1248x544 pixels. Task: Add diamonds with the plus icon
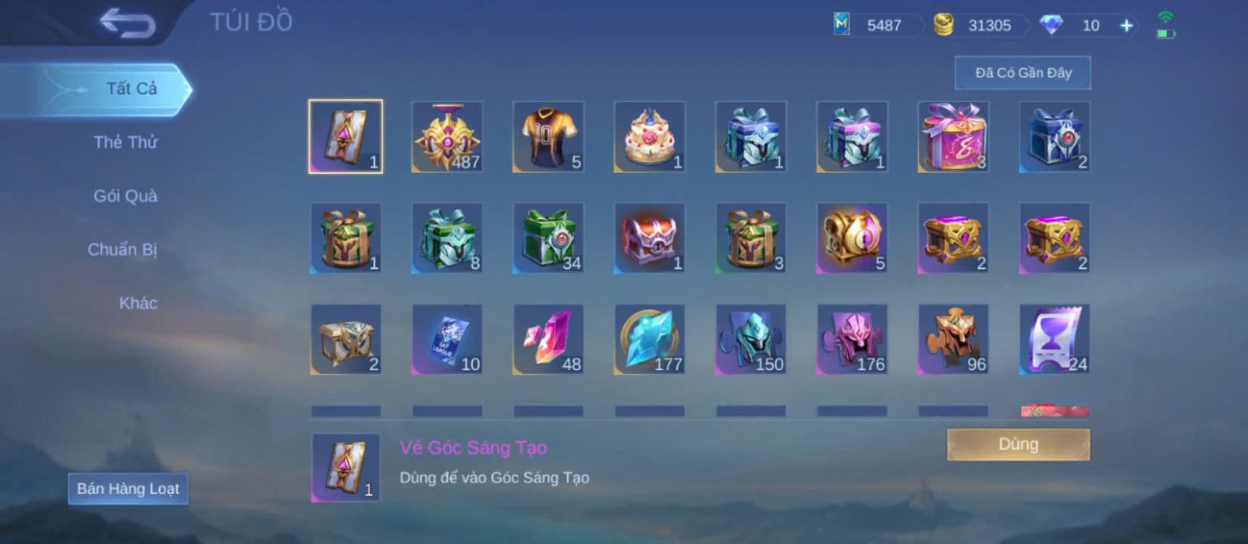pos(1126,26)
